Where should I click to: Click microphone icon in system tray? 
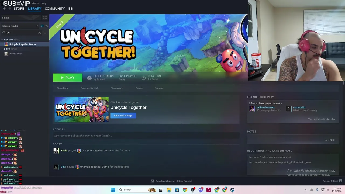tap(317, 190)
